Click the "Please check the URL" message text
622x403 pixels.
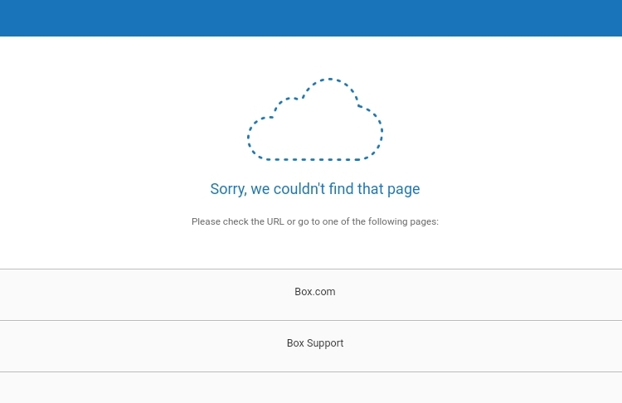click(315, 221)
